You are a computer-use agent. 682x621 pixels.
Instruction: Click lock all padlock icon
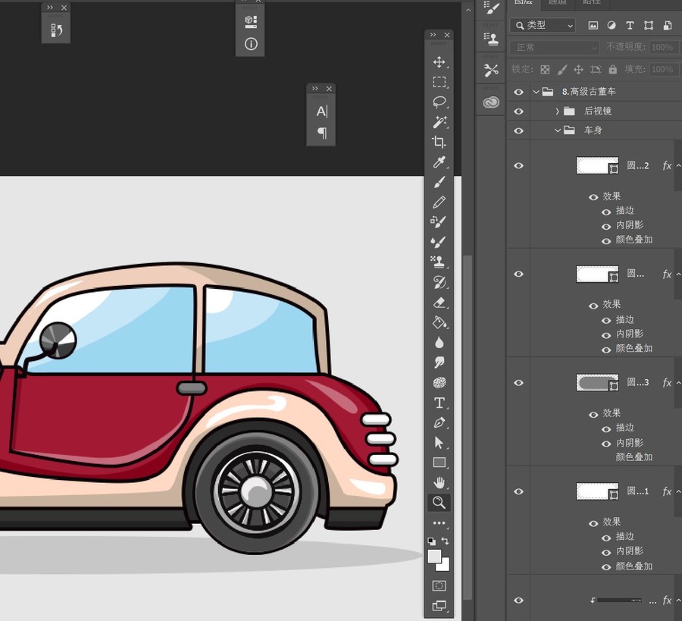pyautogui.click(x=613, y=69)
